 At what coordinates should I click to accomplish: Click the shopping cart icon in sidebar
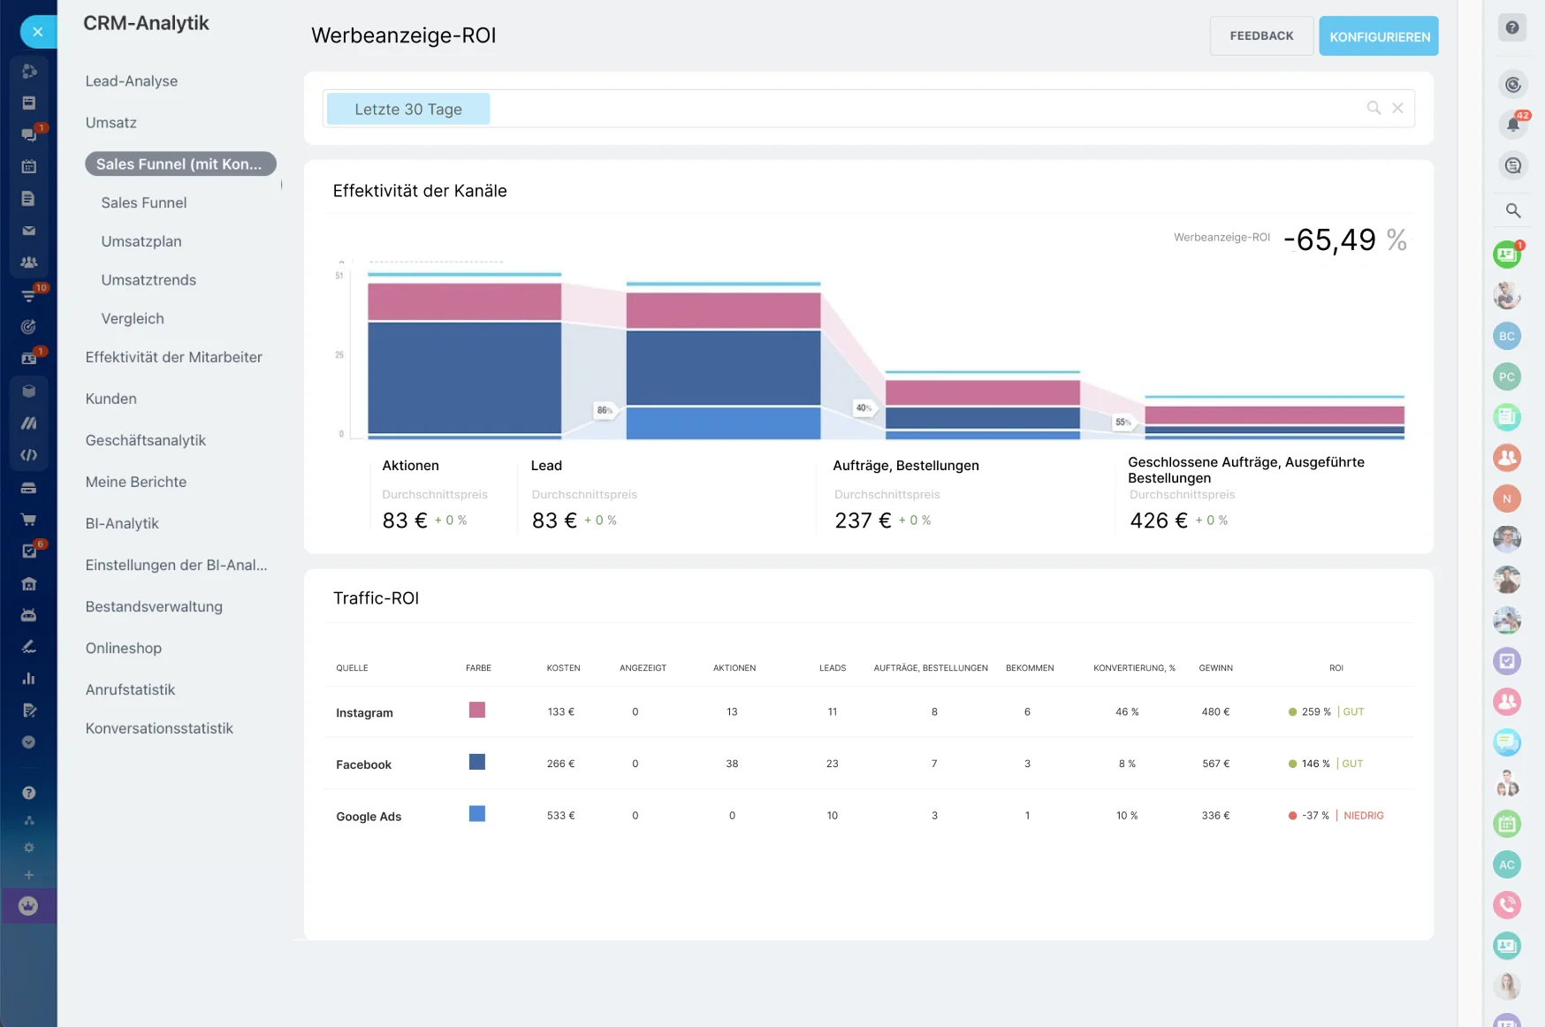point(28,520)
